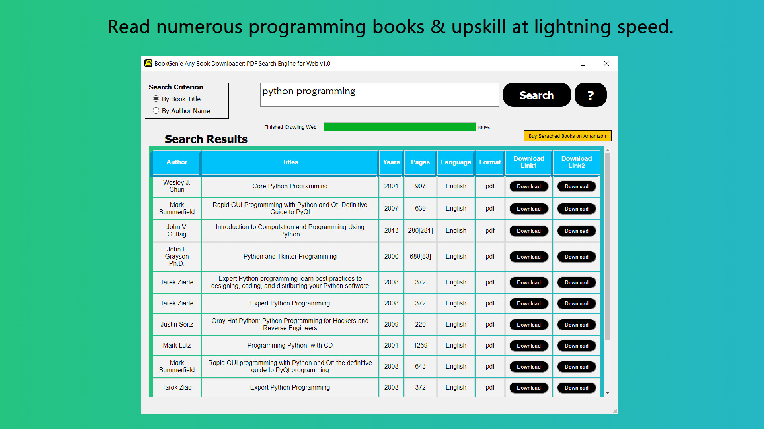The height and width of the screenshot is (429, 764).
Task: Close the BookGenie window
Action: pyautogui.click(x=606, y=63)
